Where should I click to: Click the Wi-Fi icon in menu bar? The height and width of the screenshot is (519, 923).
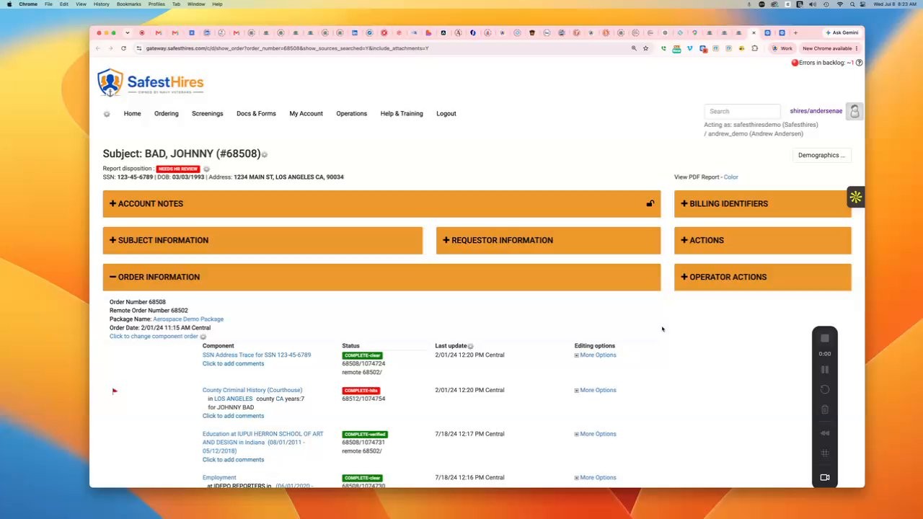(839, 4)
